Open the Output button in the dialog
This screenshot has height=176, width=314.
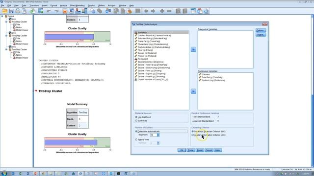click(x=261, y=35)
